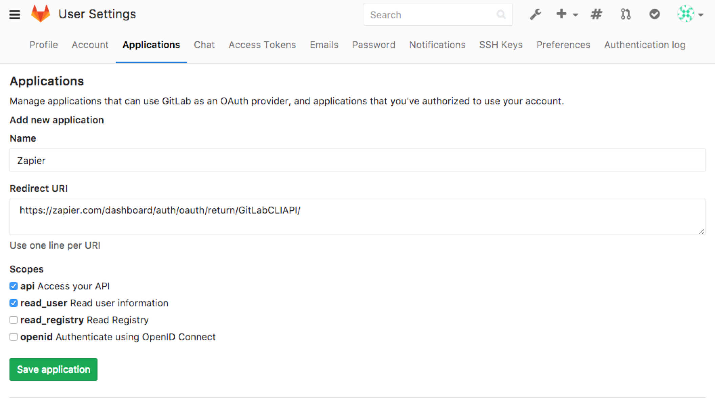Go to the Access Tokens tab

[x=262, y=45]
